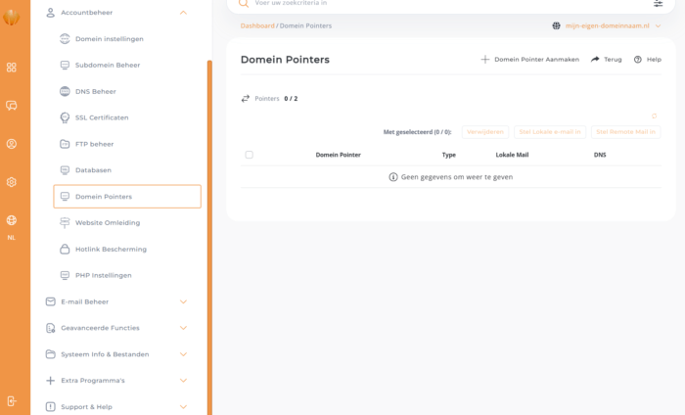
Task: Click the orange sidebar scrollbar
Action: 209,237
